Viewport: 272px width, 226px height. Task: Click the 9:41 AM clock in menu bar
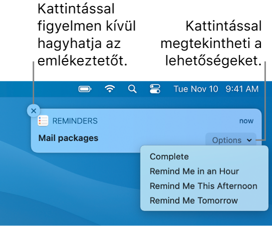(242, 89)
